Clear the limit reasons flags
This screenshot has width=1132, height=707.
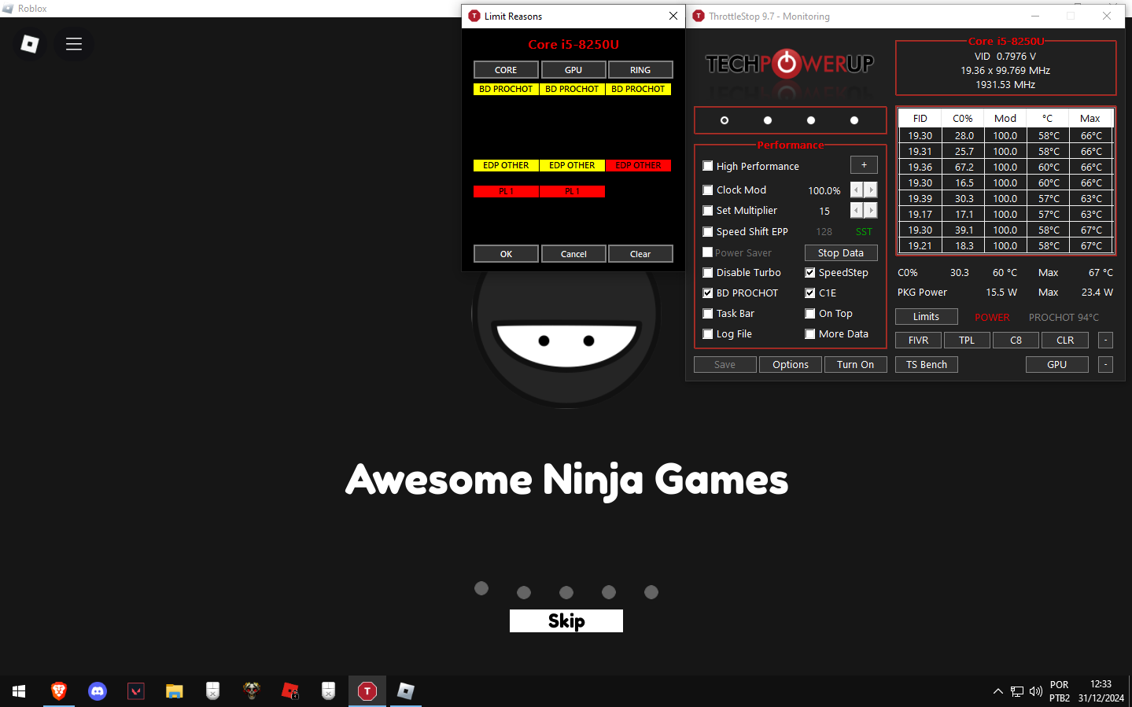pos(640,254)
